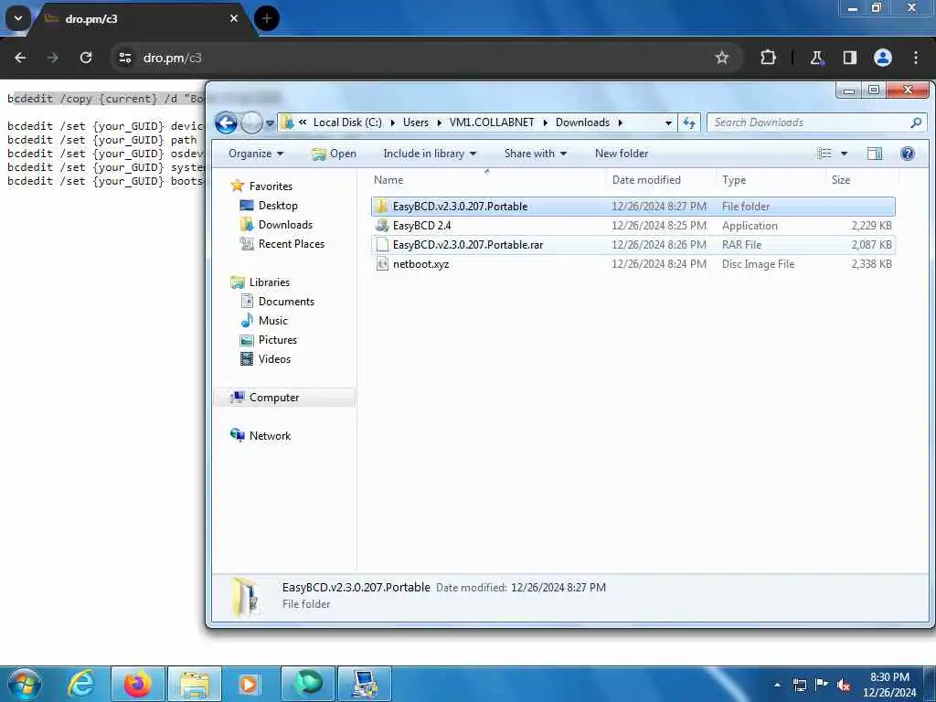936x702 pixels.
Task: Expand the Downloads breadcrumb arrow
Action: (x=621, y=123)
